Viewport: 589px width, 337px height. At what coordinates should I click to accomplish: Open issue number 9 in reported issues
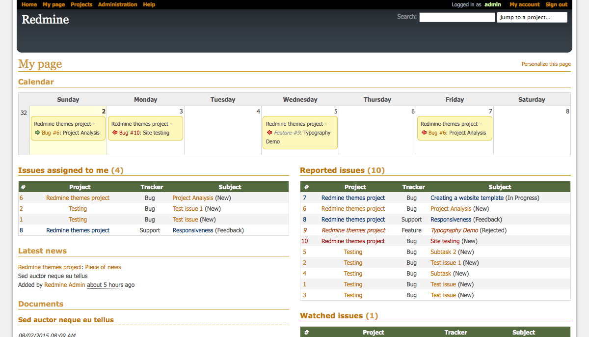pyautogui.click(x=304, y=230)
